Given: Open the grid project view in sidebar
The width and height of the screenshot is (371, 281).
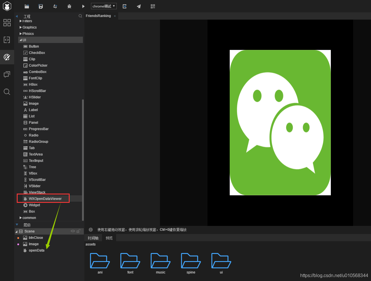Looking at the screenshot, I should [x=7, y=23].
